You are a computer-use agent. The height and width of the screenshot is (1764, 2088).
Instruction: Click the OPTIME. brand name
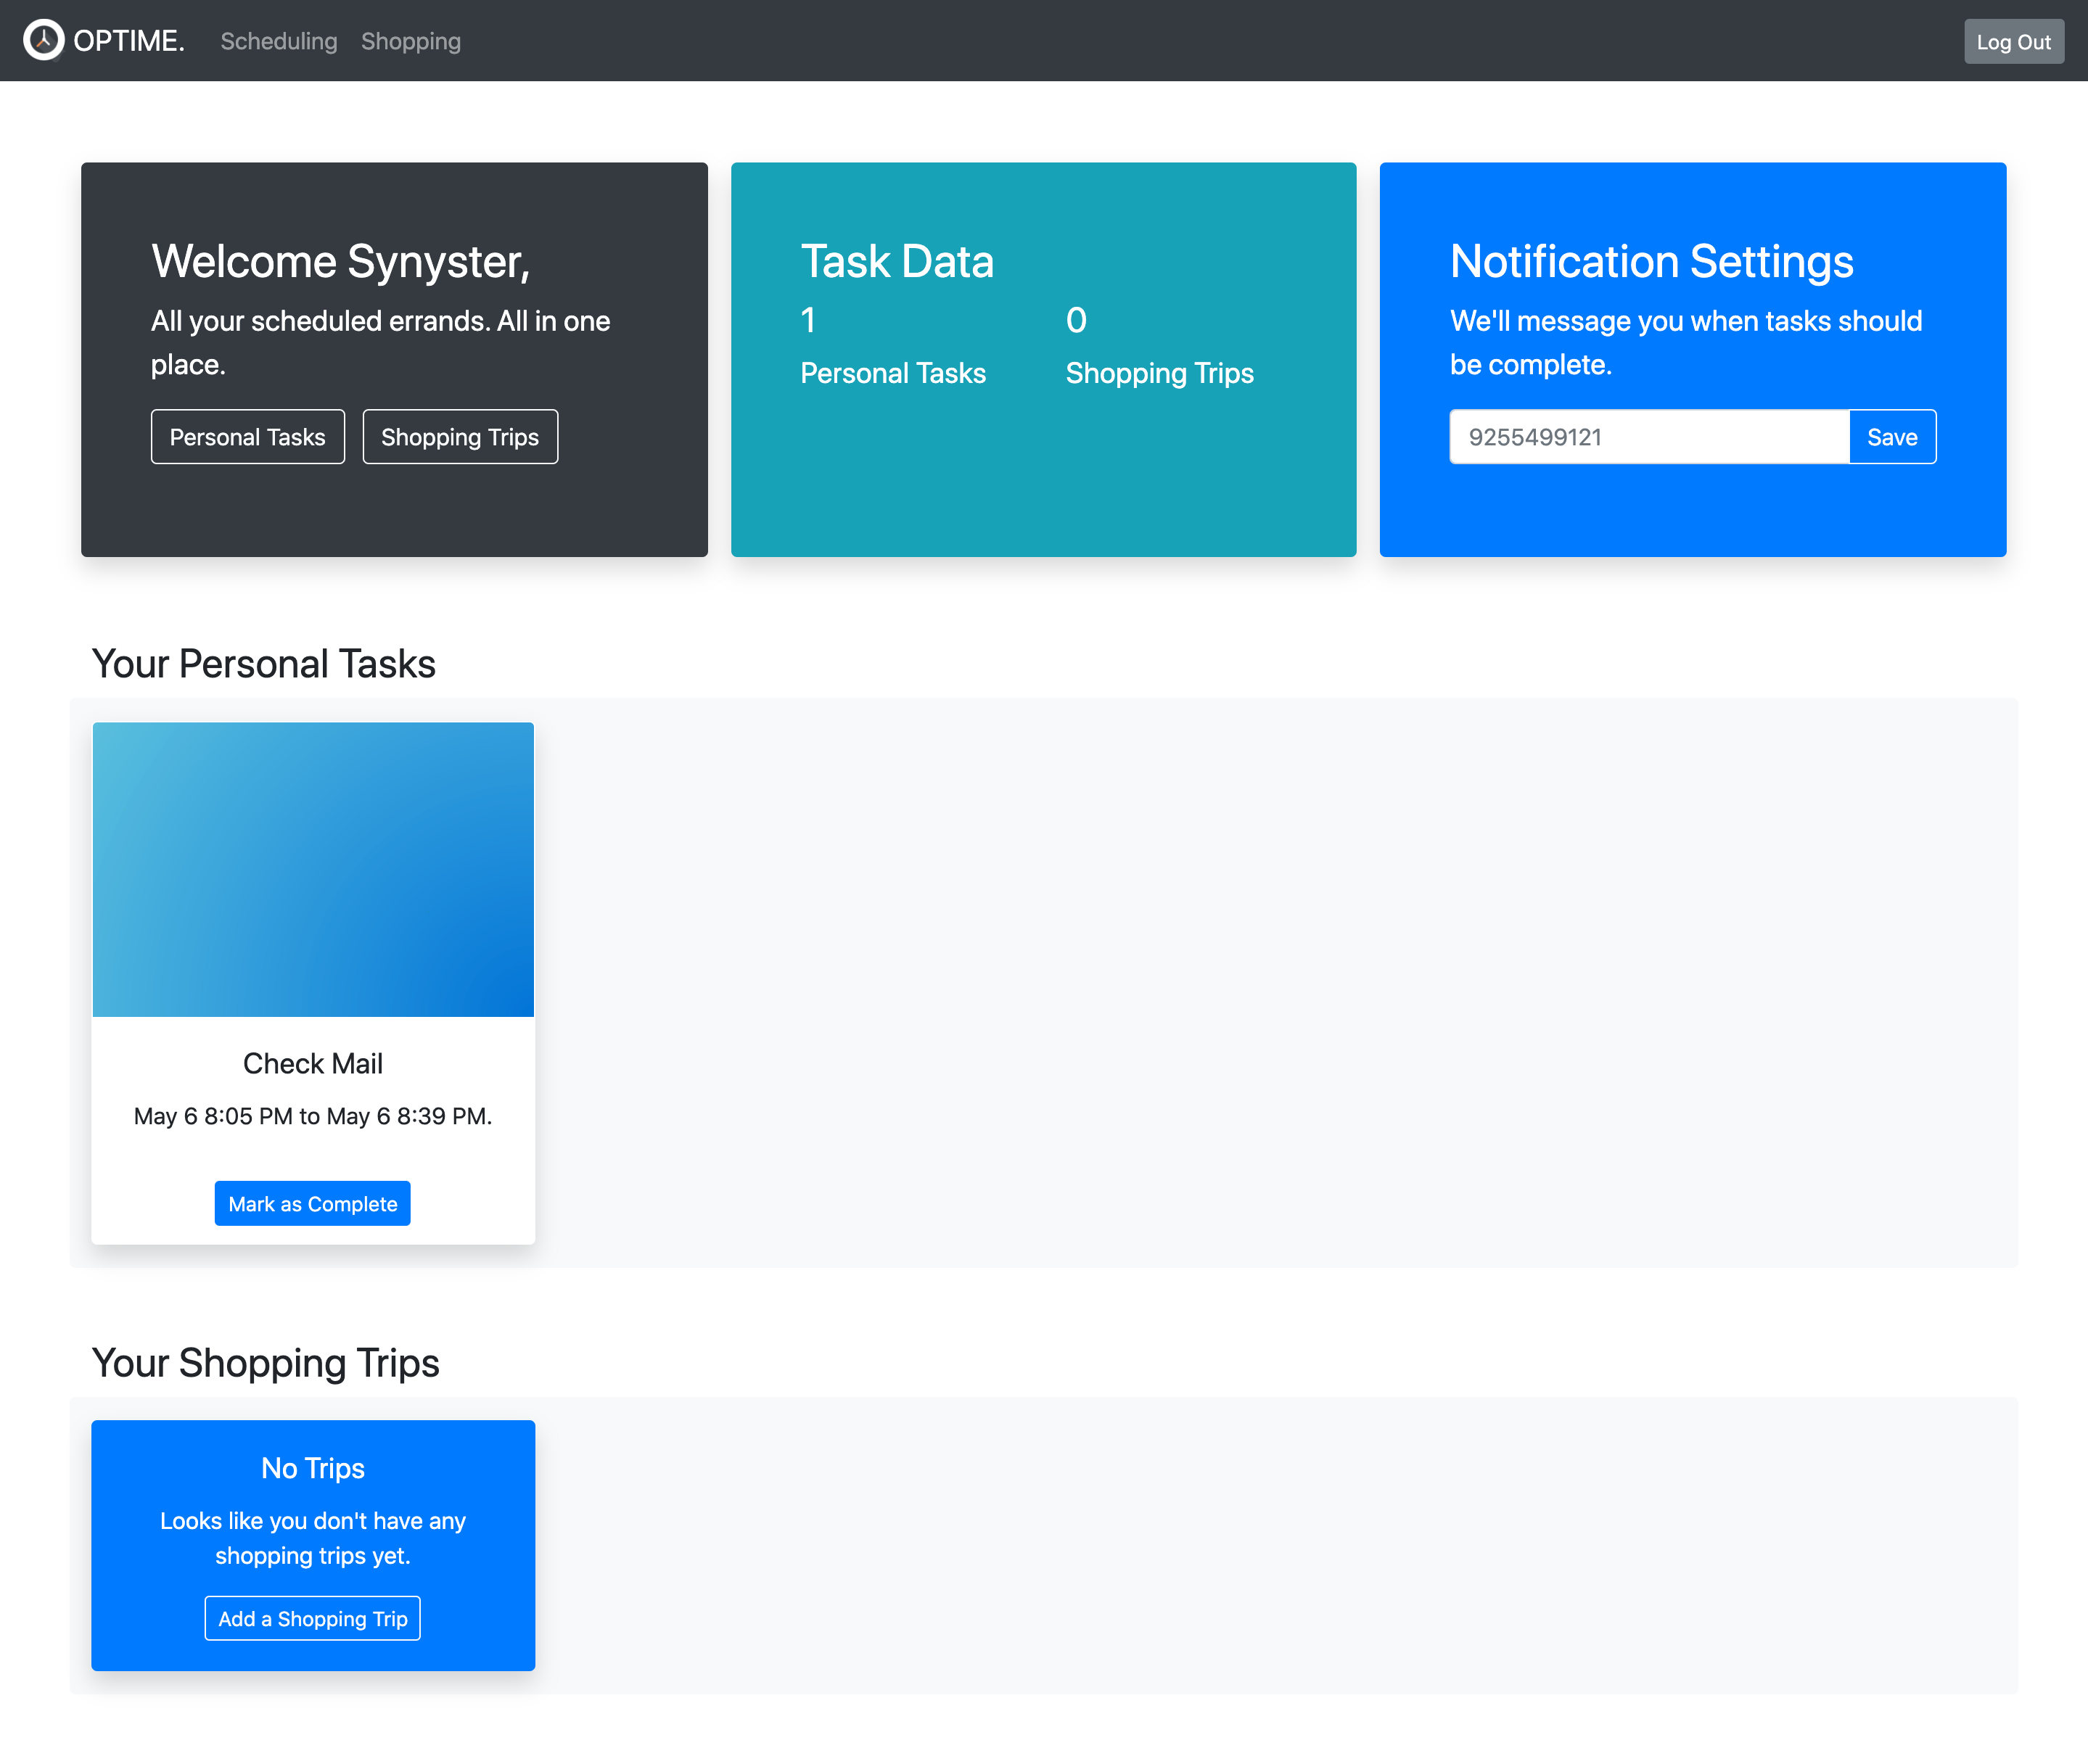pyautogui.click(x=129, y=41)
